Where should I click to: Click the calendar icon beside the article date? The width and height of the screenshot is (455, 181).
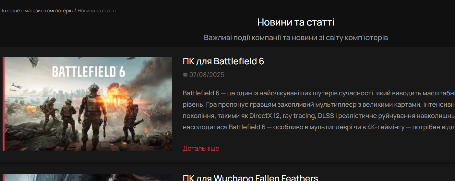[185, 75]
